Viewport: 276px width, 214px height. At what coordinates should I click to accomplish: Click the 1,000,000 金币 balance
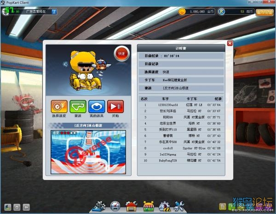coord(201,12)
